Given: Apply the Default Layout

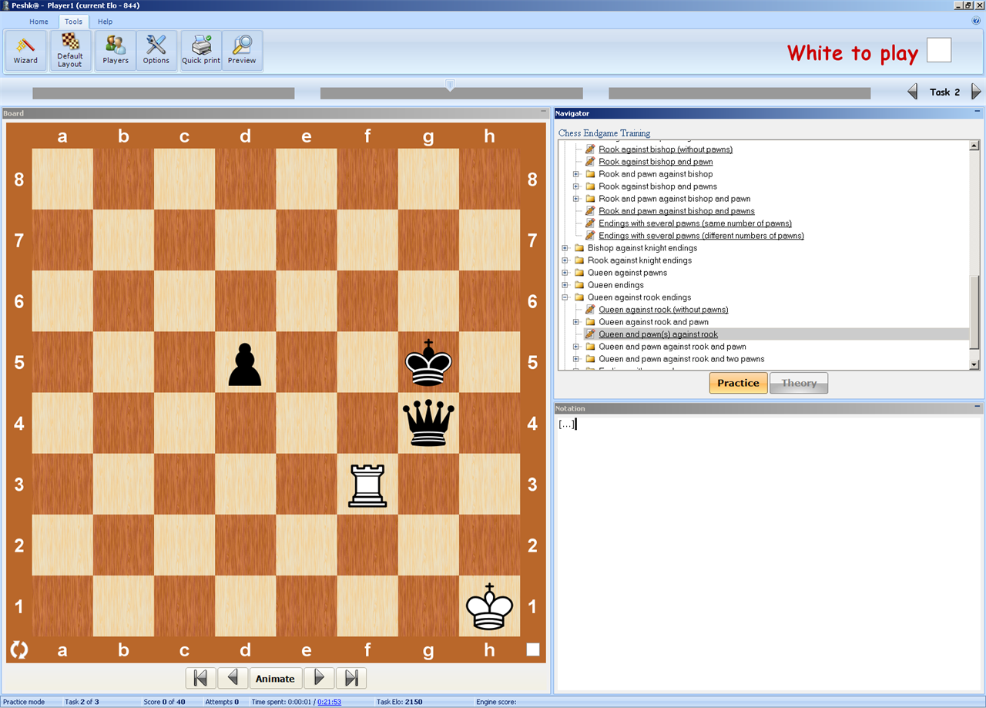Looking at the screenshot, I should [70, 51].
